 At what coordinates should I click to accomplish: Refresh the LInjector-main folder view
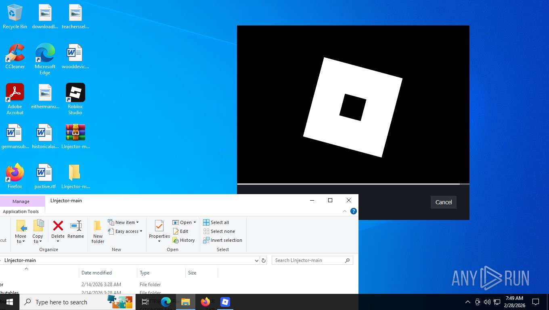click(264, 261)
